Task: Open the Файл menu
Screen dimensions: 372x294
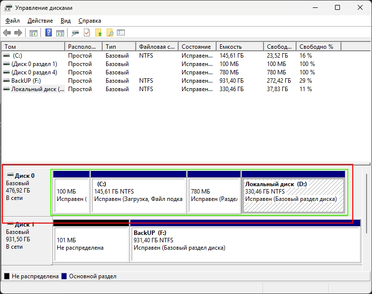Action: pos(12,21)
